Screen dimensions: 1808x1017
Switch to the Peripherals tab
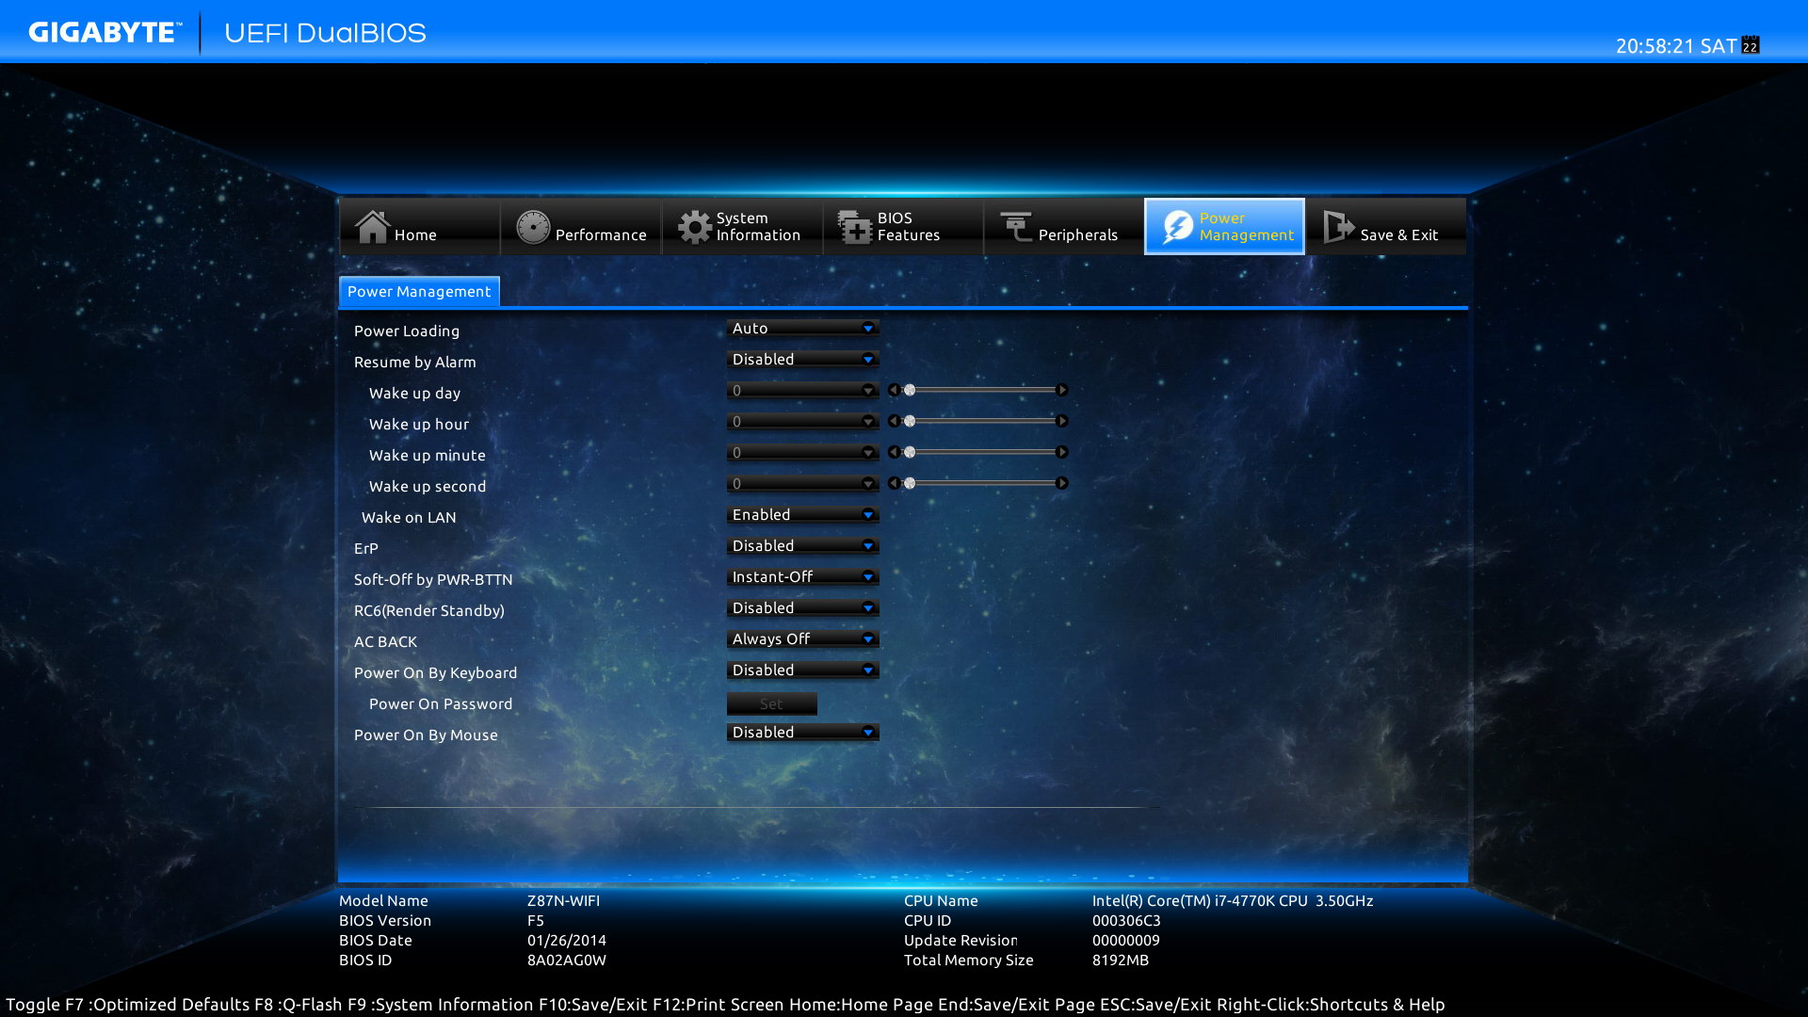(1064, 227)
